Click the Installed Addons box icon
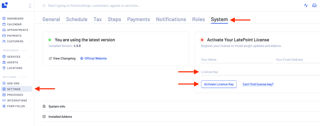 click(x=44, y=117)
